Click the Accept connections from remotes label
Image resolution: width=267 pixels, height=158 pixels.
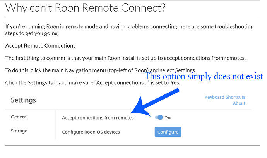point(98,118)
